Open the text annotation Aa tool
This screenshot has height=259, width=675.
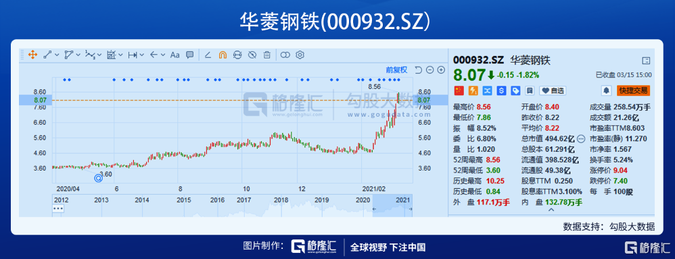point(174,55)
